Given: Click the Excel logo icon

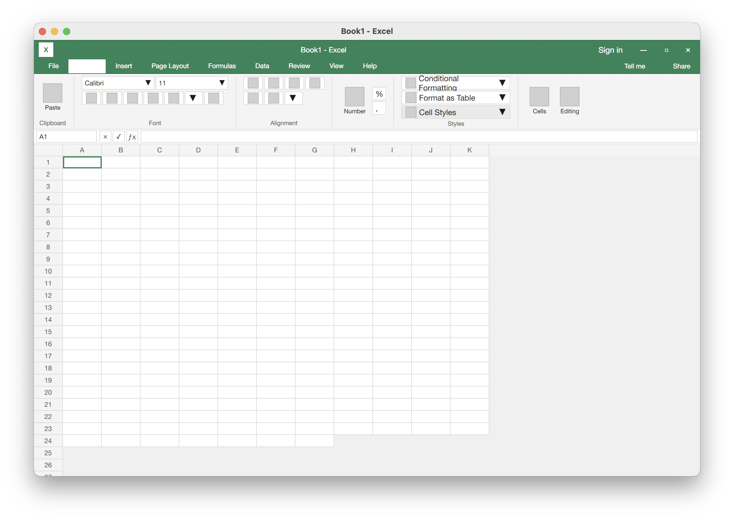Looking at the screenshot, I should click(x=46, y=50).
